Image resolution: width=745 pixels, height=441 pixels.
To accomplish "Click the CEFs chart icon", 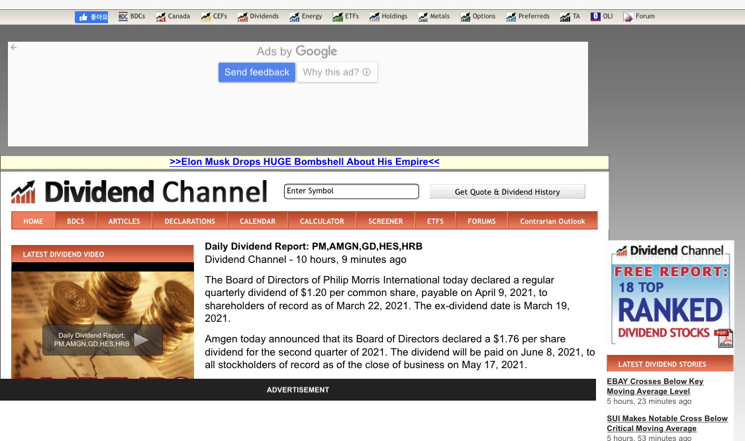I will 206,17.
